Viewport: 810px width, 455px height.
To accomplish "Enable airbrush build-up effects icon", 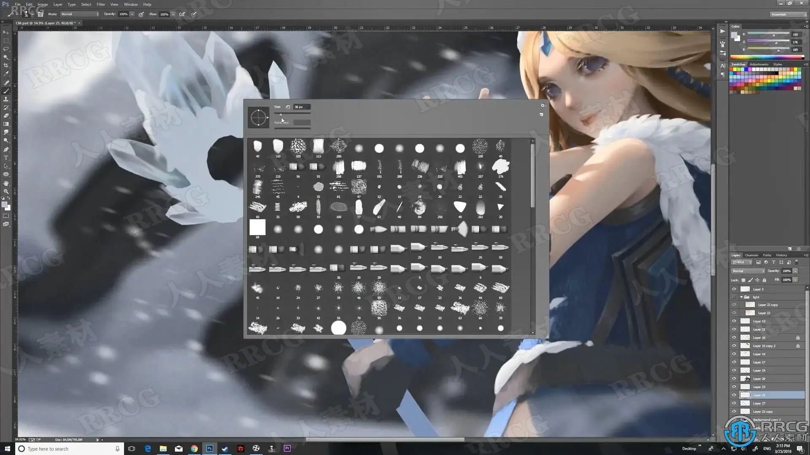I will pos(182,14).
